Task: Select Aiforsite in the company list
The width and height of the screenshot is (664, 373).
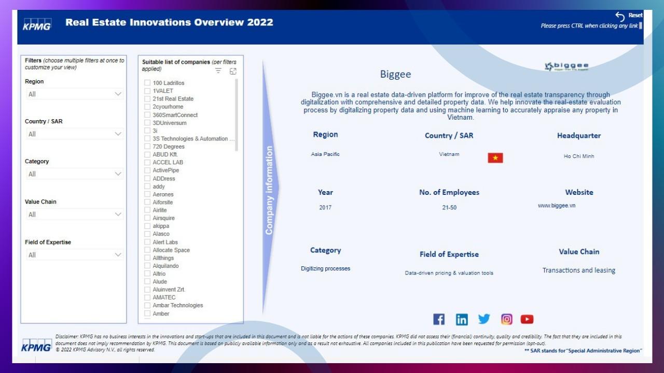Action: 162,202
